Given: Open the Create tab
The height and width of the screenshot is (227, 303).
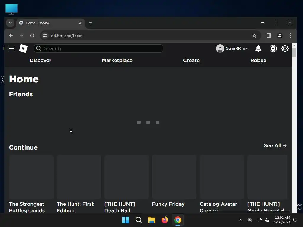Looking at the screenshot, I should (x=191, y=60).
